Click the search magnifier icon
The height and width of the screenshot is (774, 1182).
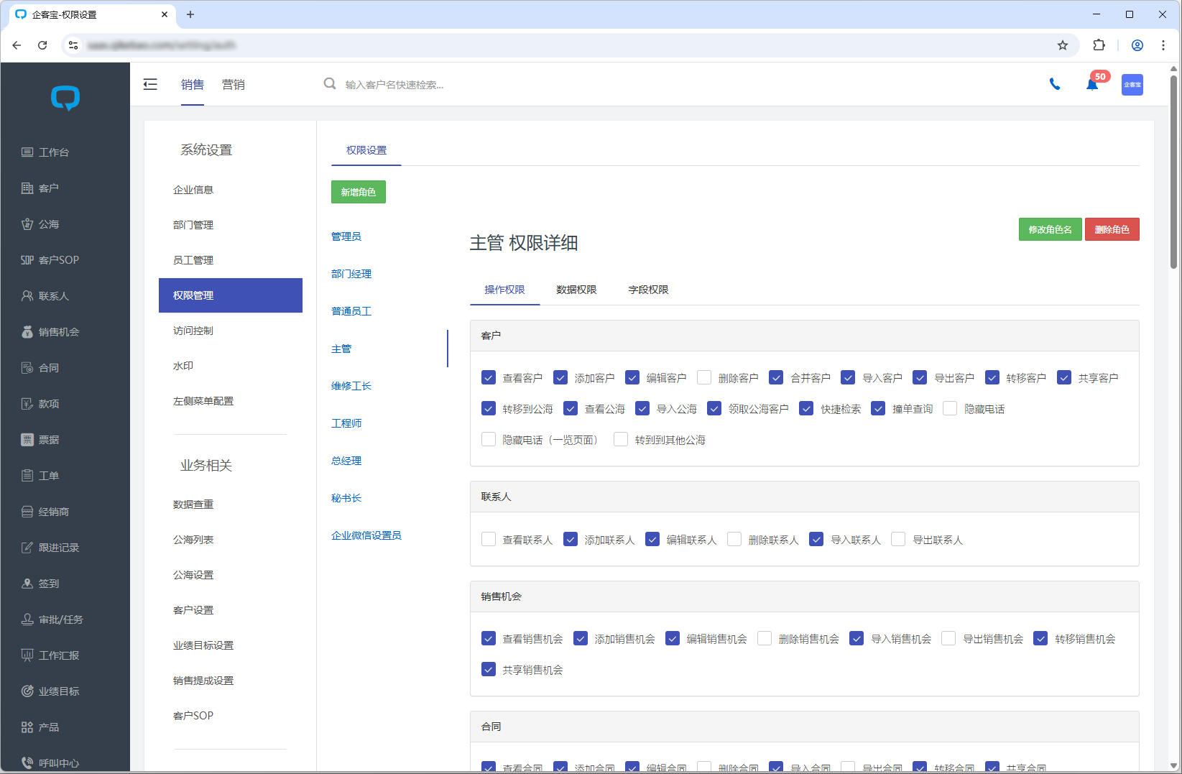[330, 84]
